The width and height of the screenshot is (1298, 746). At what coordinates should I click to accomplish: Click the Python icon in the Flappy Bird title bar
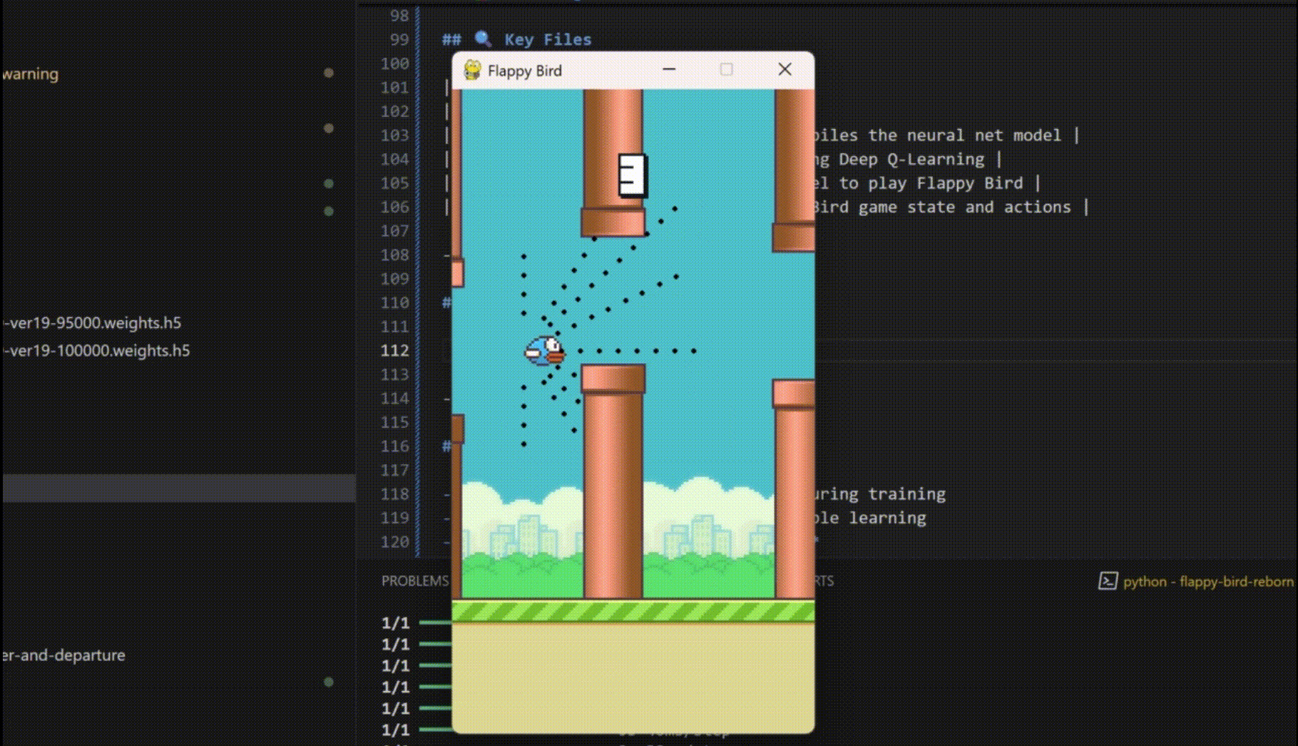472,70
